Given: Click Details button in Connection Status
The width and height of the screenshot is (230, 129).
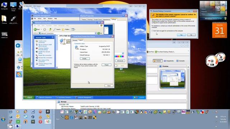Looking at the screenshot, I should click(x=85, y=58).
